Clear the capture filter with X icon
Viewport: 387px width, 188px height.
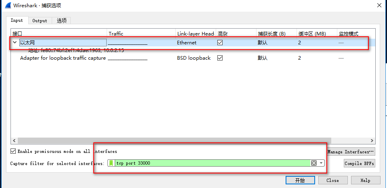point(314,163)
